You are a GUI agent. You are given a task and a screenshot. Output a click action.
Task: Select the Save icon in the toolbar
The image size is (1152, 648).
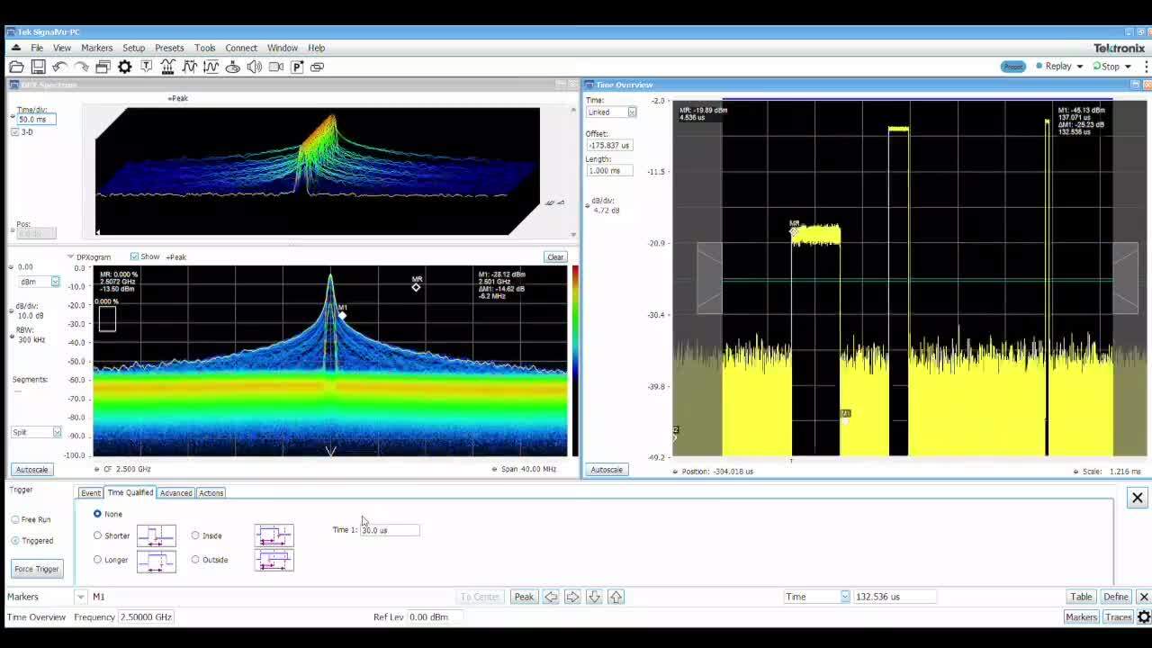coord(38,66)
